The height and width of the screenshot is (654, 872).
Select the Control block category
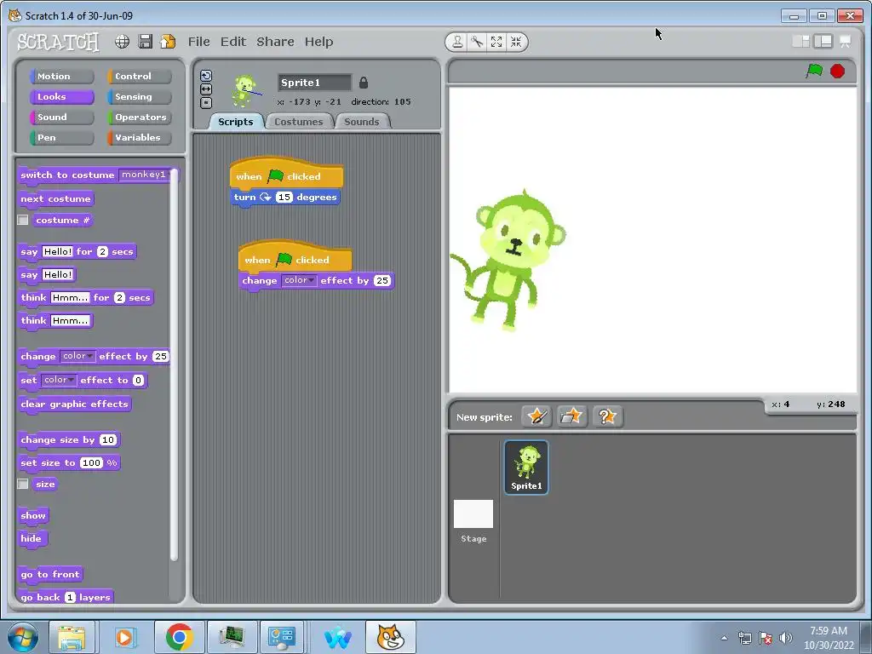click(x=139, y=76)
